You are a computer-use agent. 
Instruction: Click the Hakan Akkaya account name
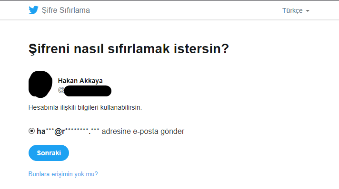[80, 81]
